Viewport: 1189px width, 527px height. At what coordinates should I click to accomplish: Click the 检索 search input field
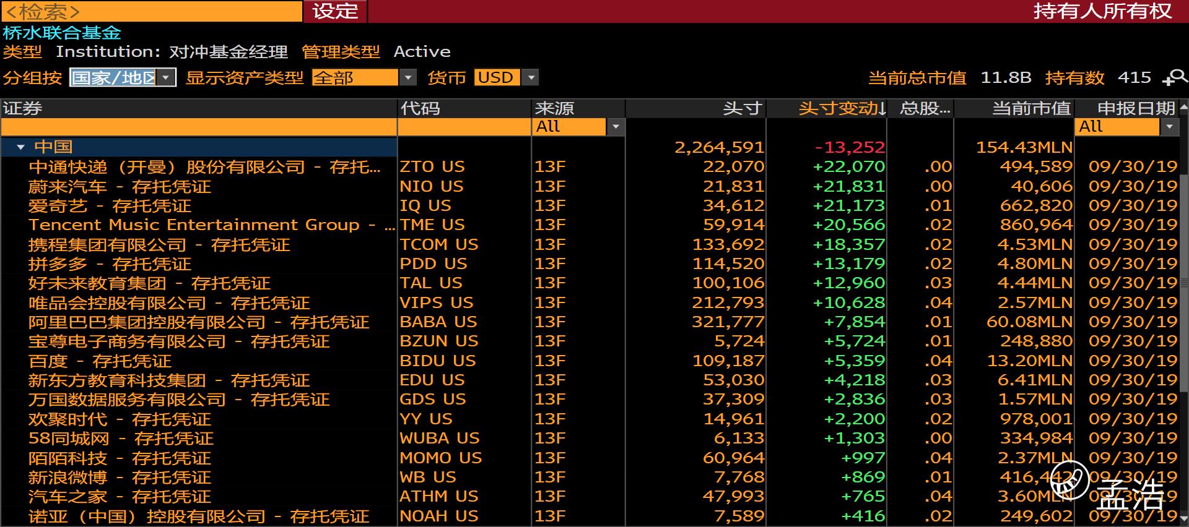click(x=151, y=11)
